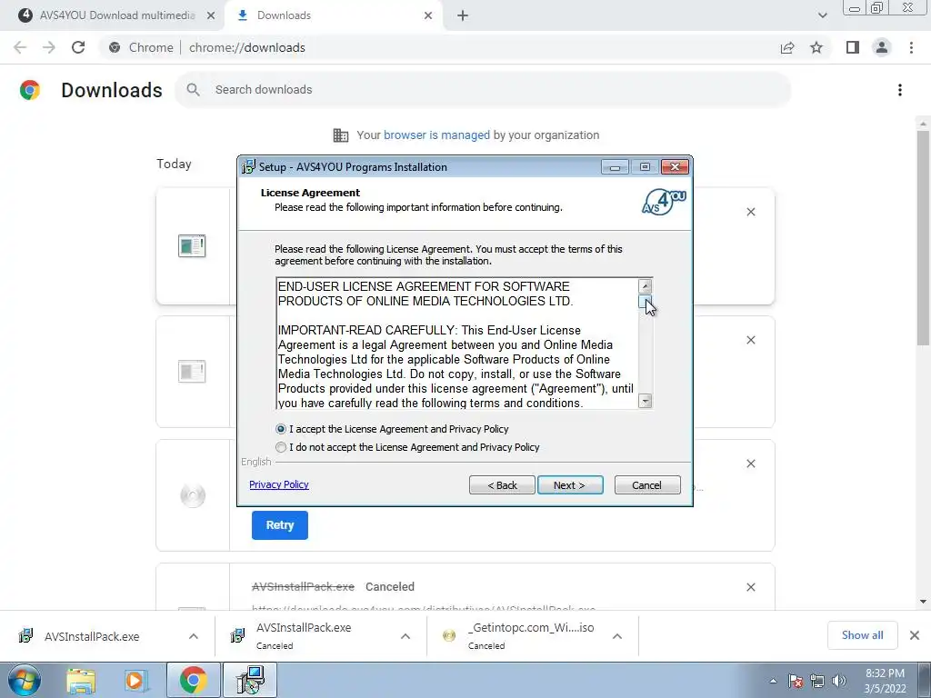931x698 pixels.
Task: Open network status tray icon
Action: (x=817, y=681)
